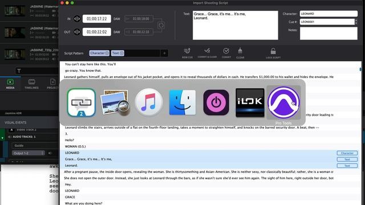Step the Cue # value with the arrows
The image size is (365, 205).
pos(356,22)
